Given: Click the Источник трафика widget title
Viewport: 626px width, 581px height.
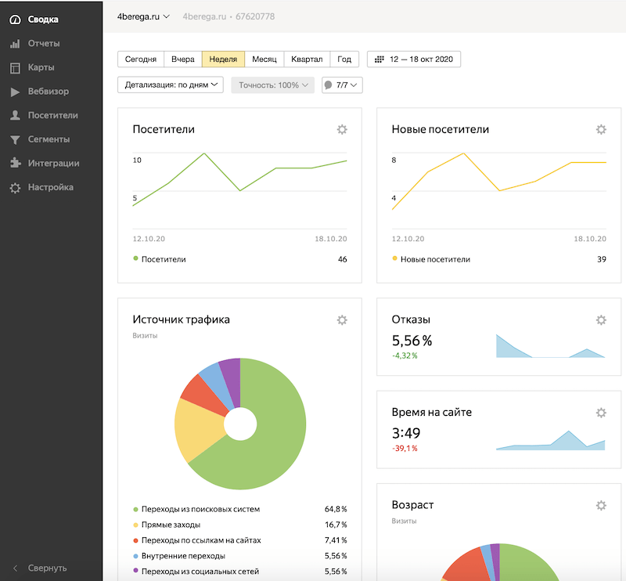Looking at the screenshot, I should [182, 319].
